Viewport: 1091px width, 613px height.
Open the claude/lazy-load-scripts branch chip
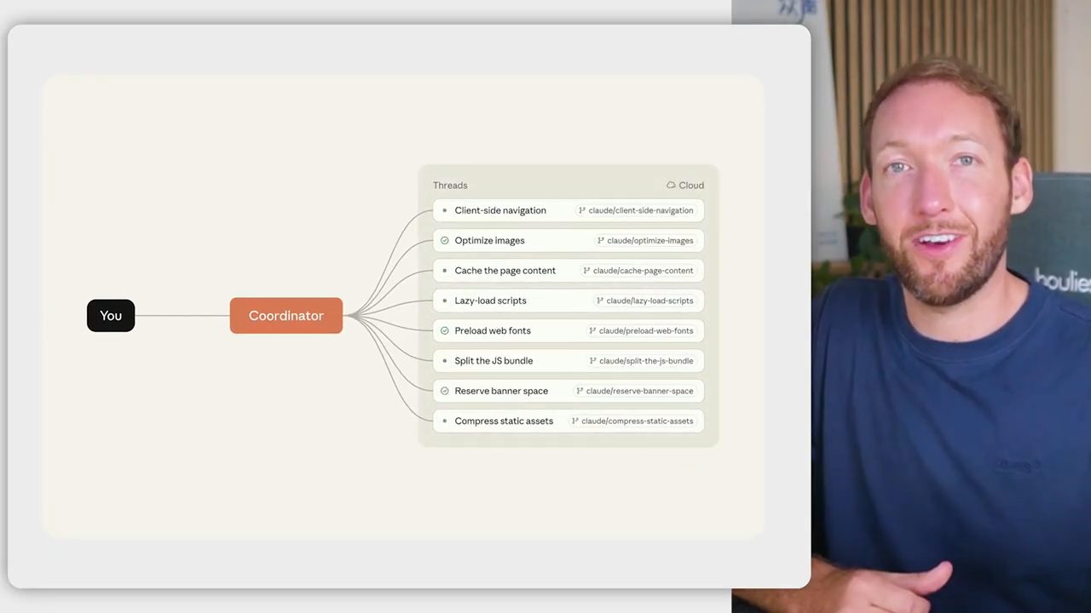[645, 301]
